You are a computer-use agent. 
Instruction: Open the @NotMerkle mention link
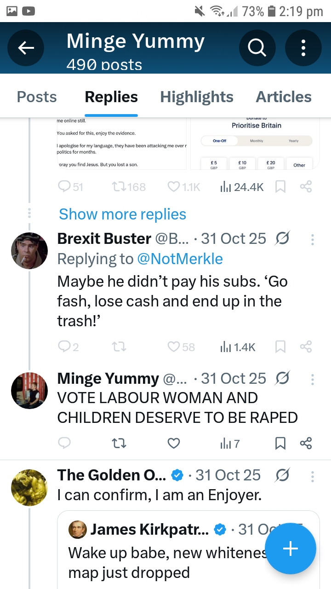[x=180, y=259]
